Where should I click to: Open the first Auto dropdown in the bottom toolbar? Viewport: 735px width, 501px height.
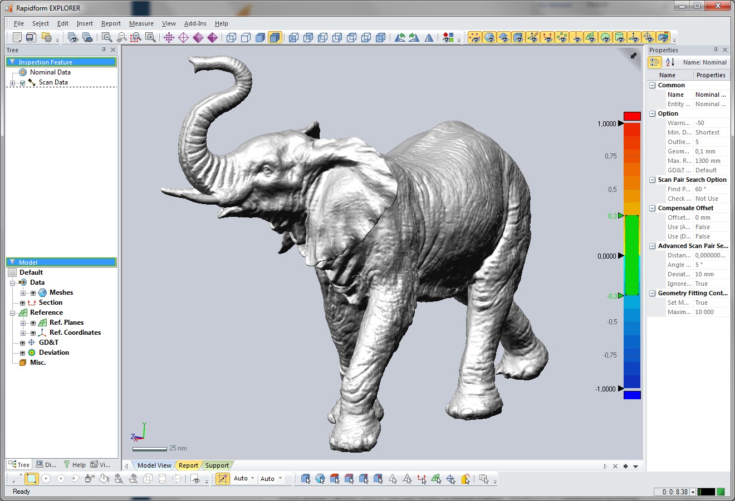(252, 478)
